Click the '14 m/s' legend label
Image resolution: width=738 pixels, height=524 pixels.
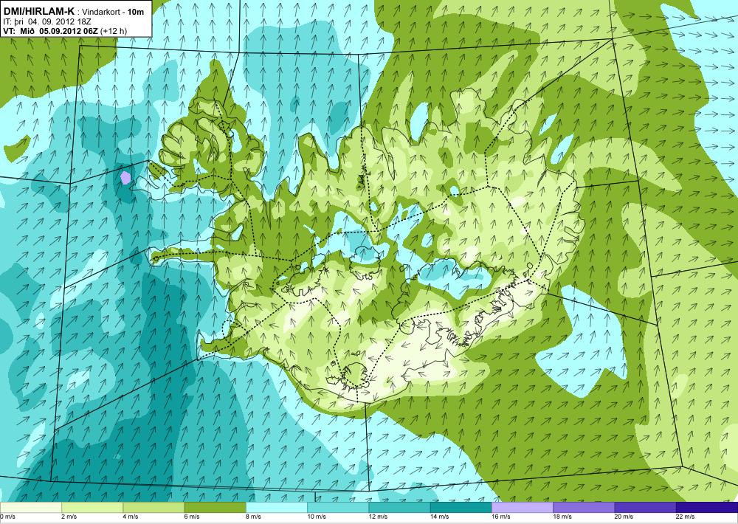coord(440,517)
